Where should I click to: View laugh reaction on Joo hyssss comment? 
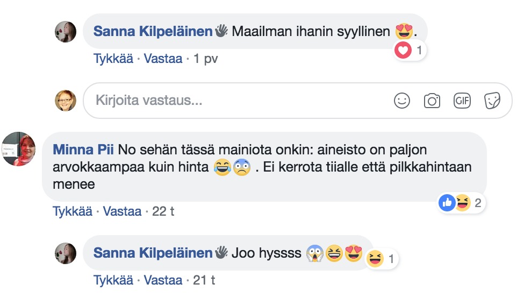coord(374,260)
